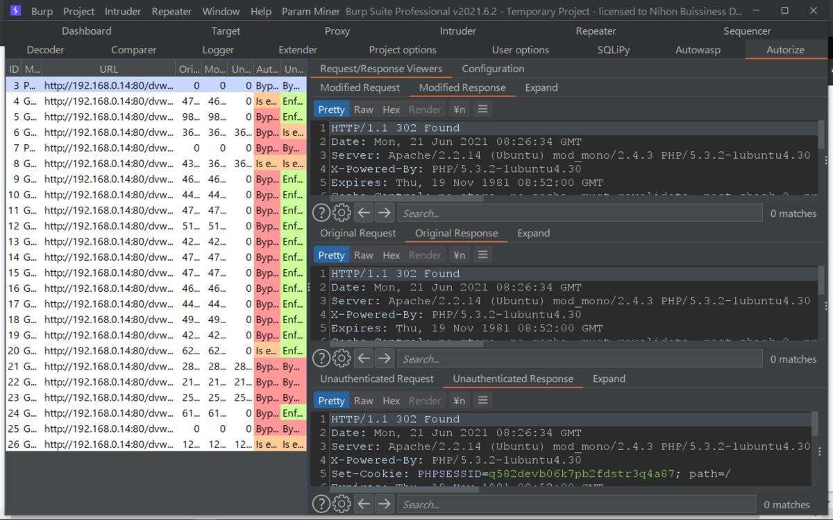Open the Intruder menu
The image size is (833, 520).
123,12
